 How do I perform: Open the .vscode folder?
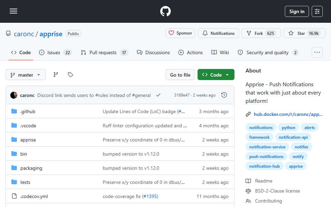click(28, 126)
